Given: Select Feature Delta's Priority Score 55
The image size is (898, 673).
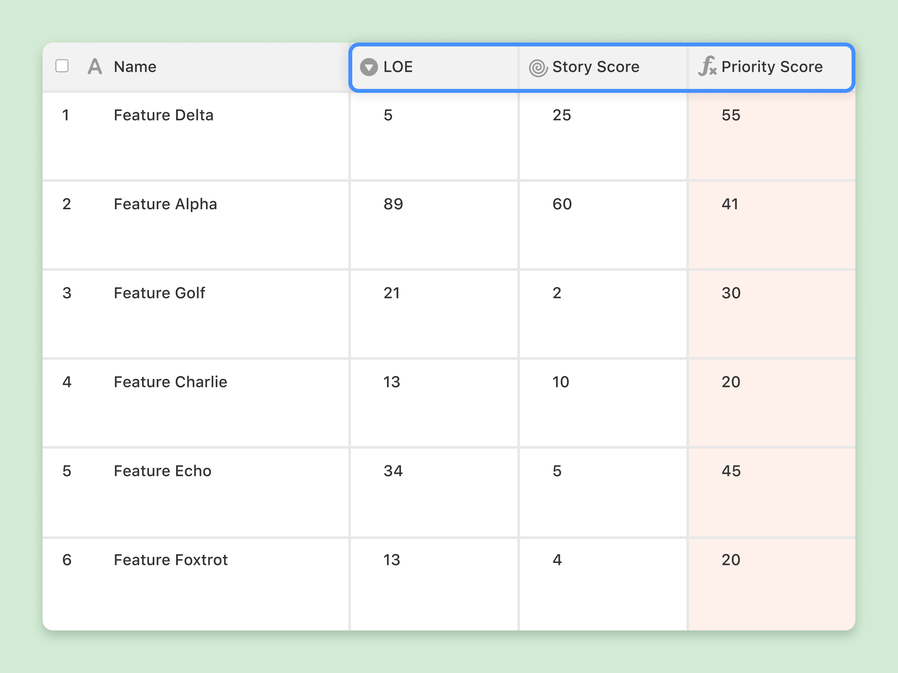Looking at the screenshot, I should [731, 115].
